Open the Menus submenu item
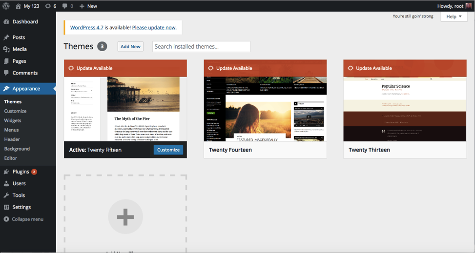475x253 pixels. 12,130
